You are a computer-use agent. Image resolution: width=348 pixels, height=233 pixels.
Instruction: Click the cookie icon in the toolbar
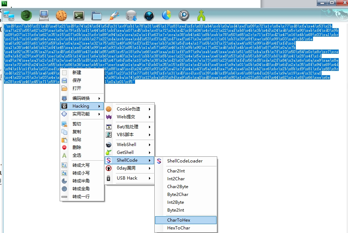tap(61, 16)
